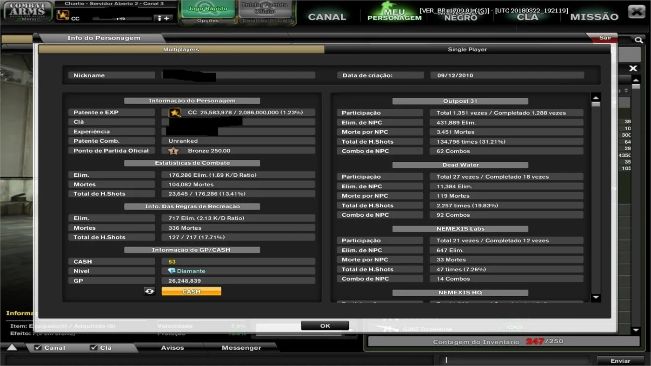This screenshot has width=651, height=366.
Task: Click the refresh icon beside the CASH button
Action: pos(149,291)
